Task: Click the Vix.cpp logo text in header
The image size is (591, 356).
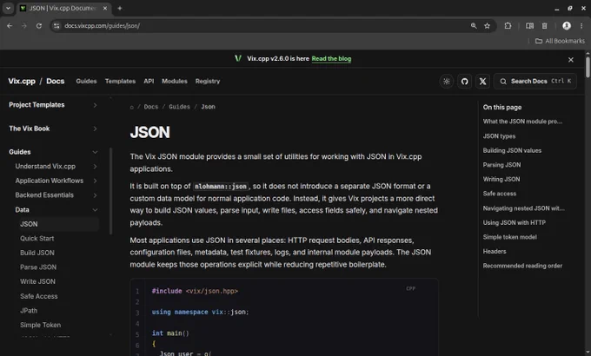Action: pos(22,82)
